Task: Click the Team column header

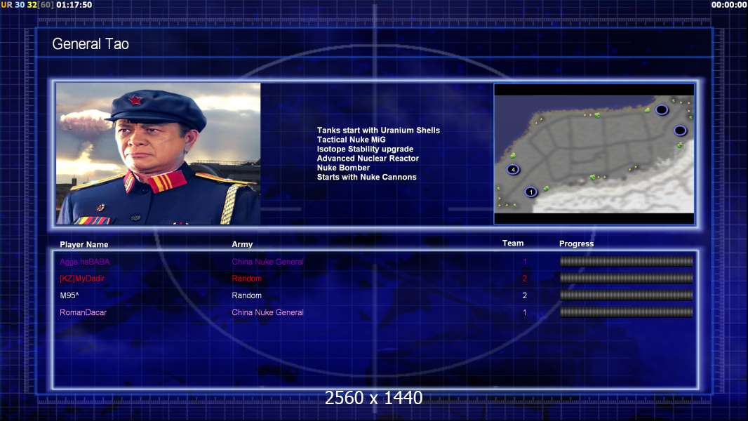Action: [x=513, y=243]
